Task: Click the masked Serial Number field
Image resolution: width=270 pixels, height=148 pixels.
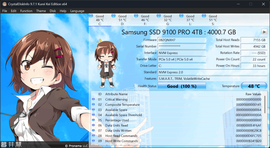Action: coord(182,46)
